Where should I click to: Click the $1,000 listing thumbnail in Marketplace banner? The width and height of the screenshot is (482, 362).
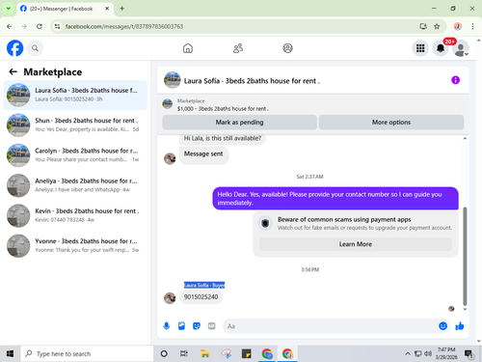(x=167, y=104)
